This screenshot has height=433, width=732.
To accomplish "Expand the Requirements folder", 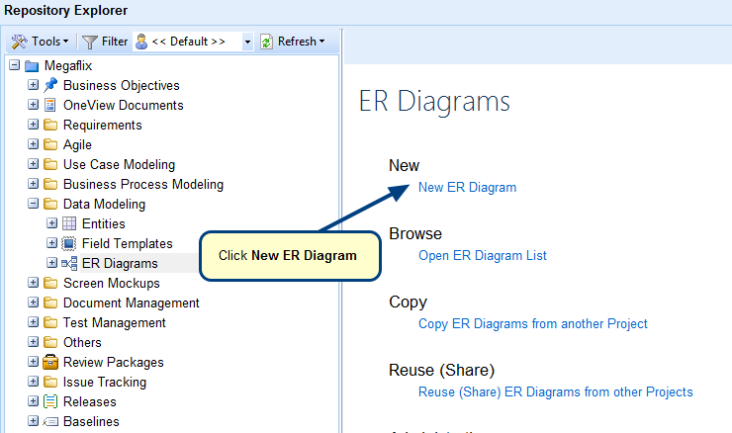I will [34, 126].
